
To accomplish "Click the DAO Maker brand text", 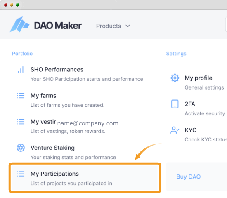I will 58,26.
